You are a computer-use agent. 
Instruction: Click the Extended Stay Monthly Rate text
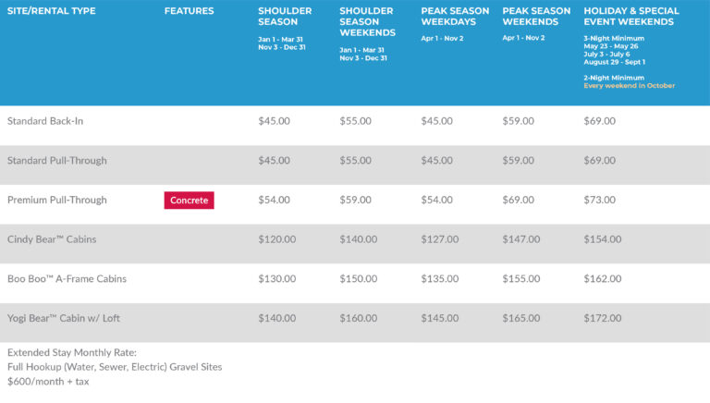point(71,353)
